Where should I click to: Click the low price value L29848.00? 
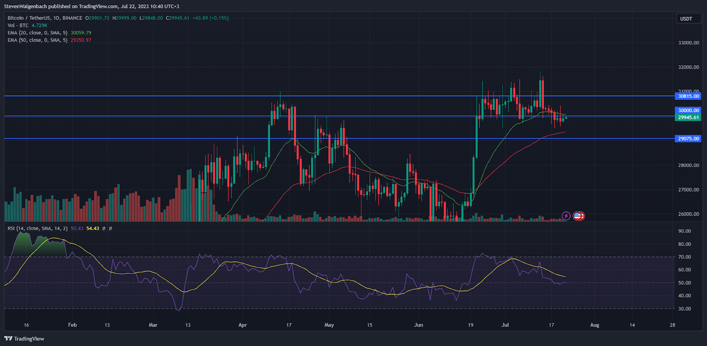click(x=151, y=18)
